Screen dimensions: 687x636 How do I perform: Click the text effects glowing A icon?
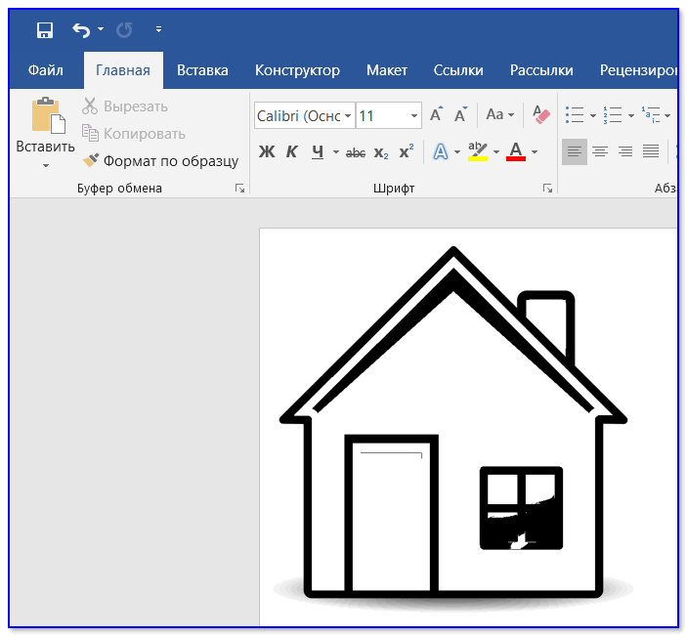(441, 151)
